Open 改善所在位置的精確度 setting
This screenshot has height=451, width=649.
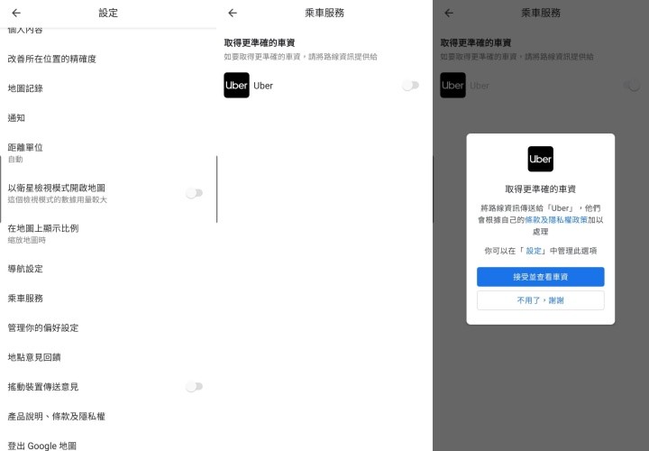(108, 59)
